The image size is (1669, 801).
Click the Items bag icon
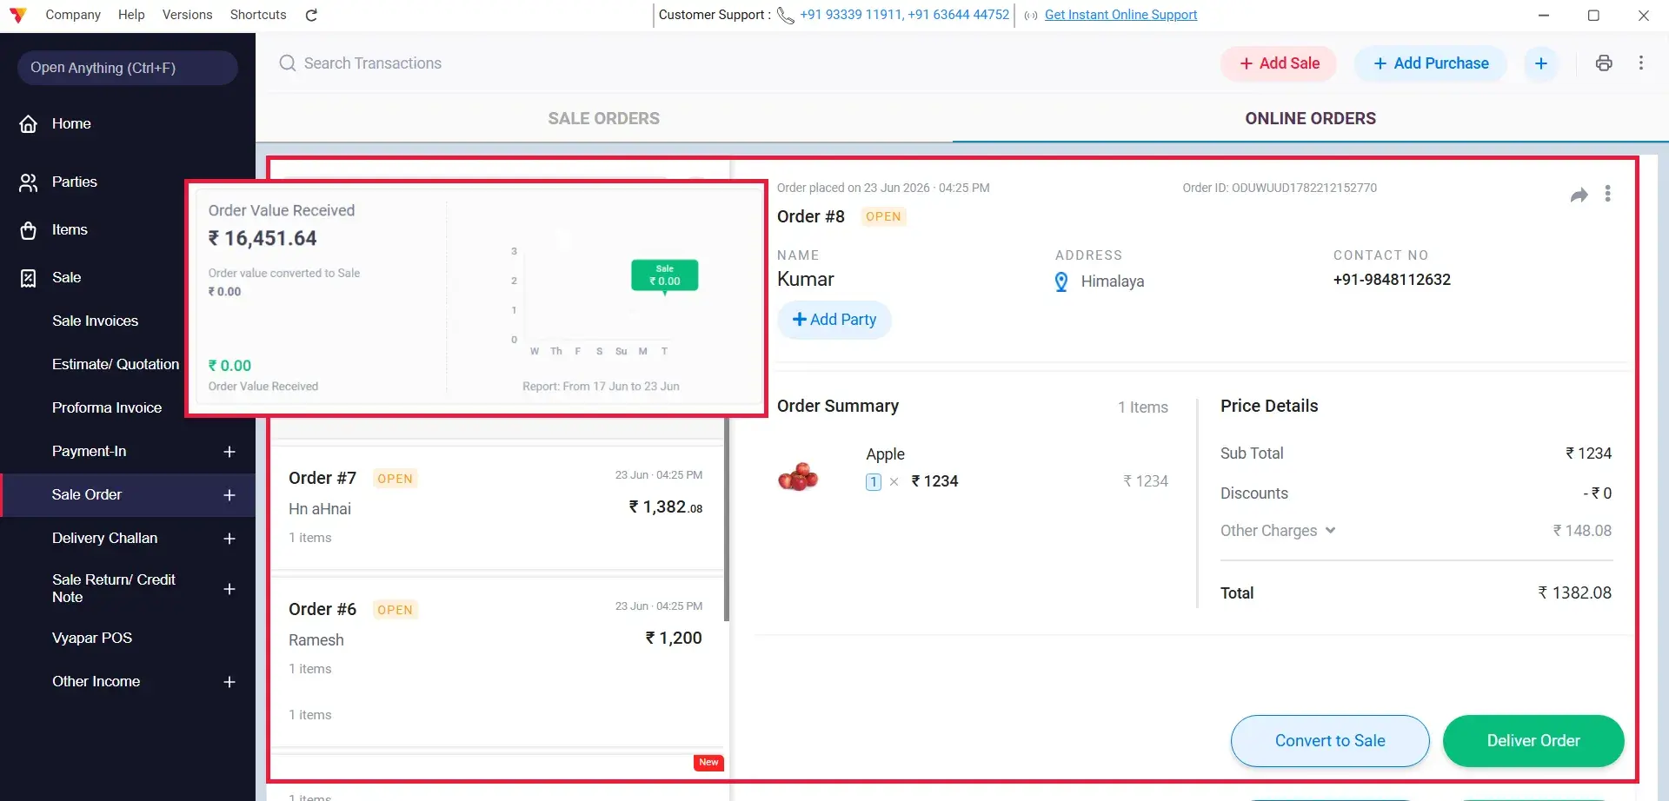pyautogui.click(x=29, y=230)
